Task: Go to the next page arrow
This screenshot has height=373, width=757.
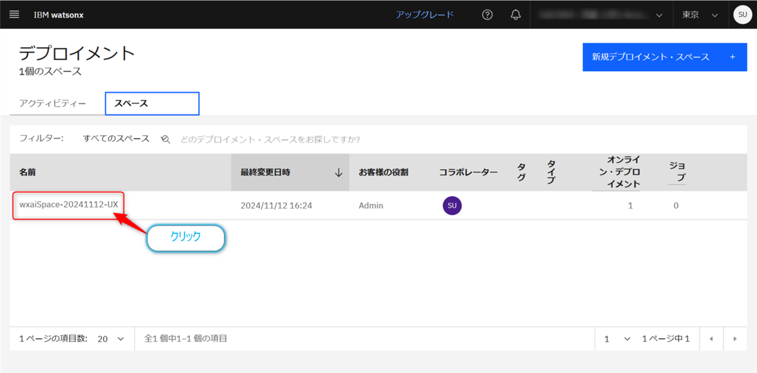Action: (735, 339)
